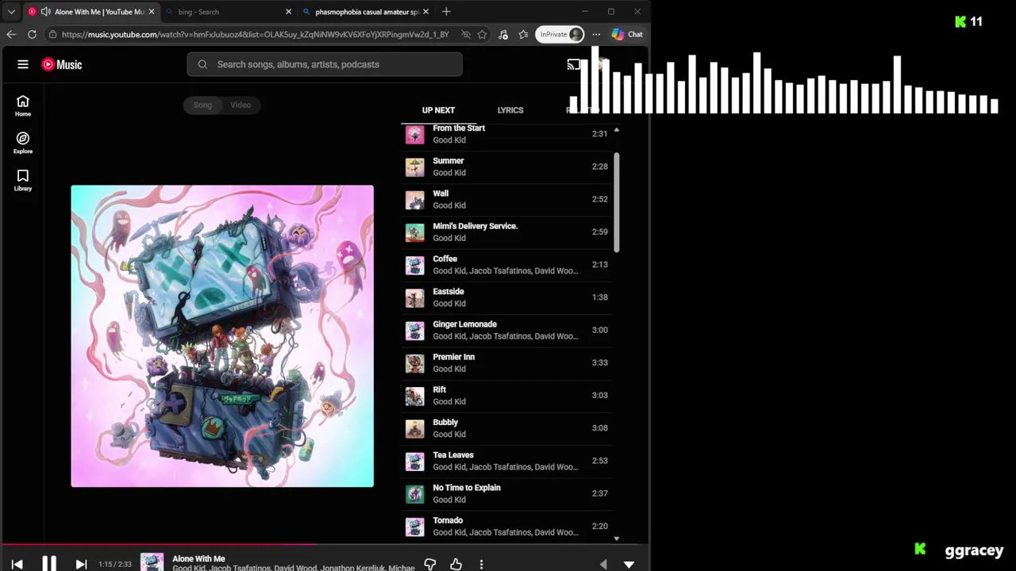The width and height of the screenshot is (1016, 571).
Task: Switch to Video mode
Action: 241,105
